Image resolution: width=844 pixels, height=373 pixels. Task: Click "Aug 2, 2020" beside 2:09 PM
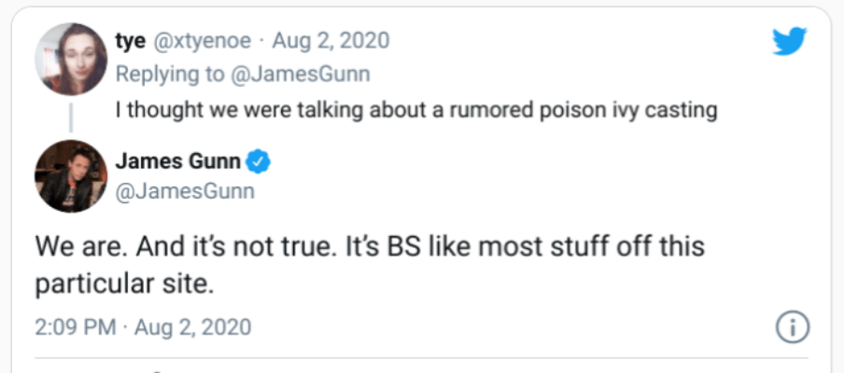pyautogui.click(x=193, y=327)
